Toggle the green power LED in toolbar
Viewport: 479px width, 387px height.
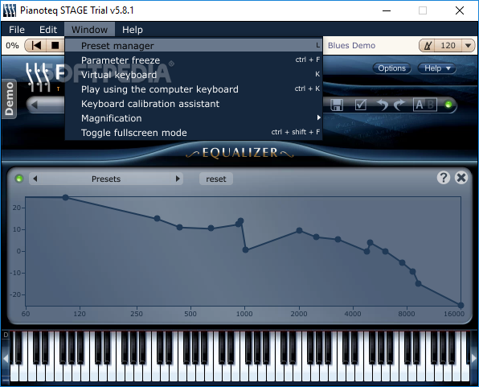pyautogui.click(x=448, y=105)
